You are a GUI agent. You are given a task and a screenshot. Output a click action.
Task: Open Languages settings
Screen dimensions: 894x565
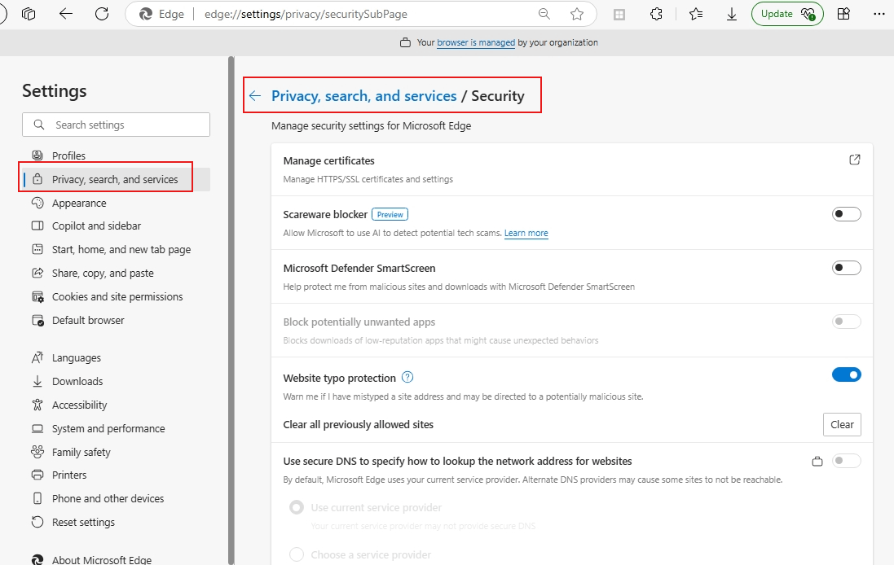[117, 357]
